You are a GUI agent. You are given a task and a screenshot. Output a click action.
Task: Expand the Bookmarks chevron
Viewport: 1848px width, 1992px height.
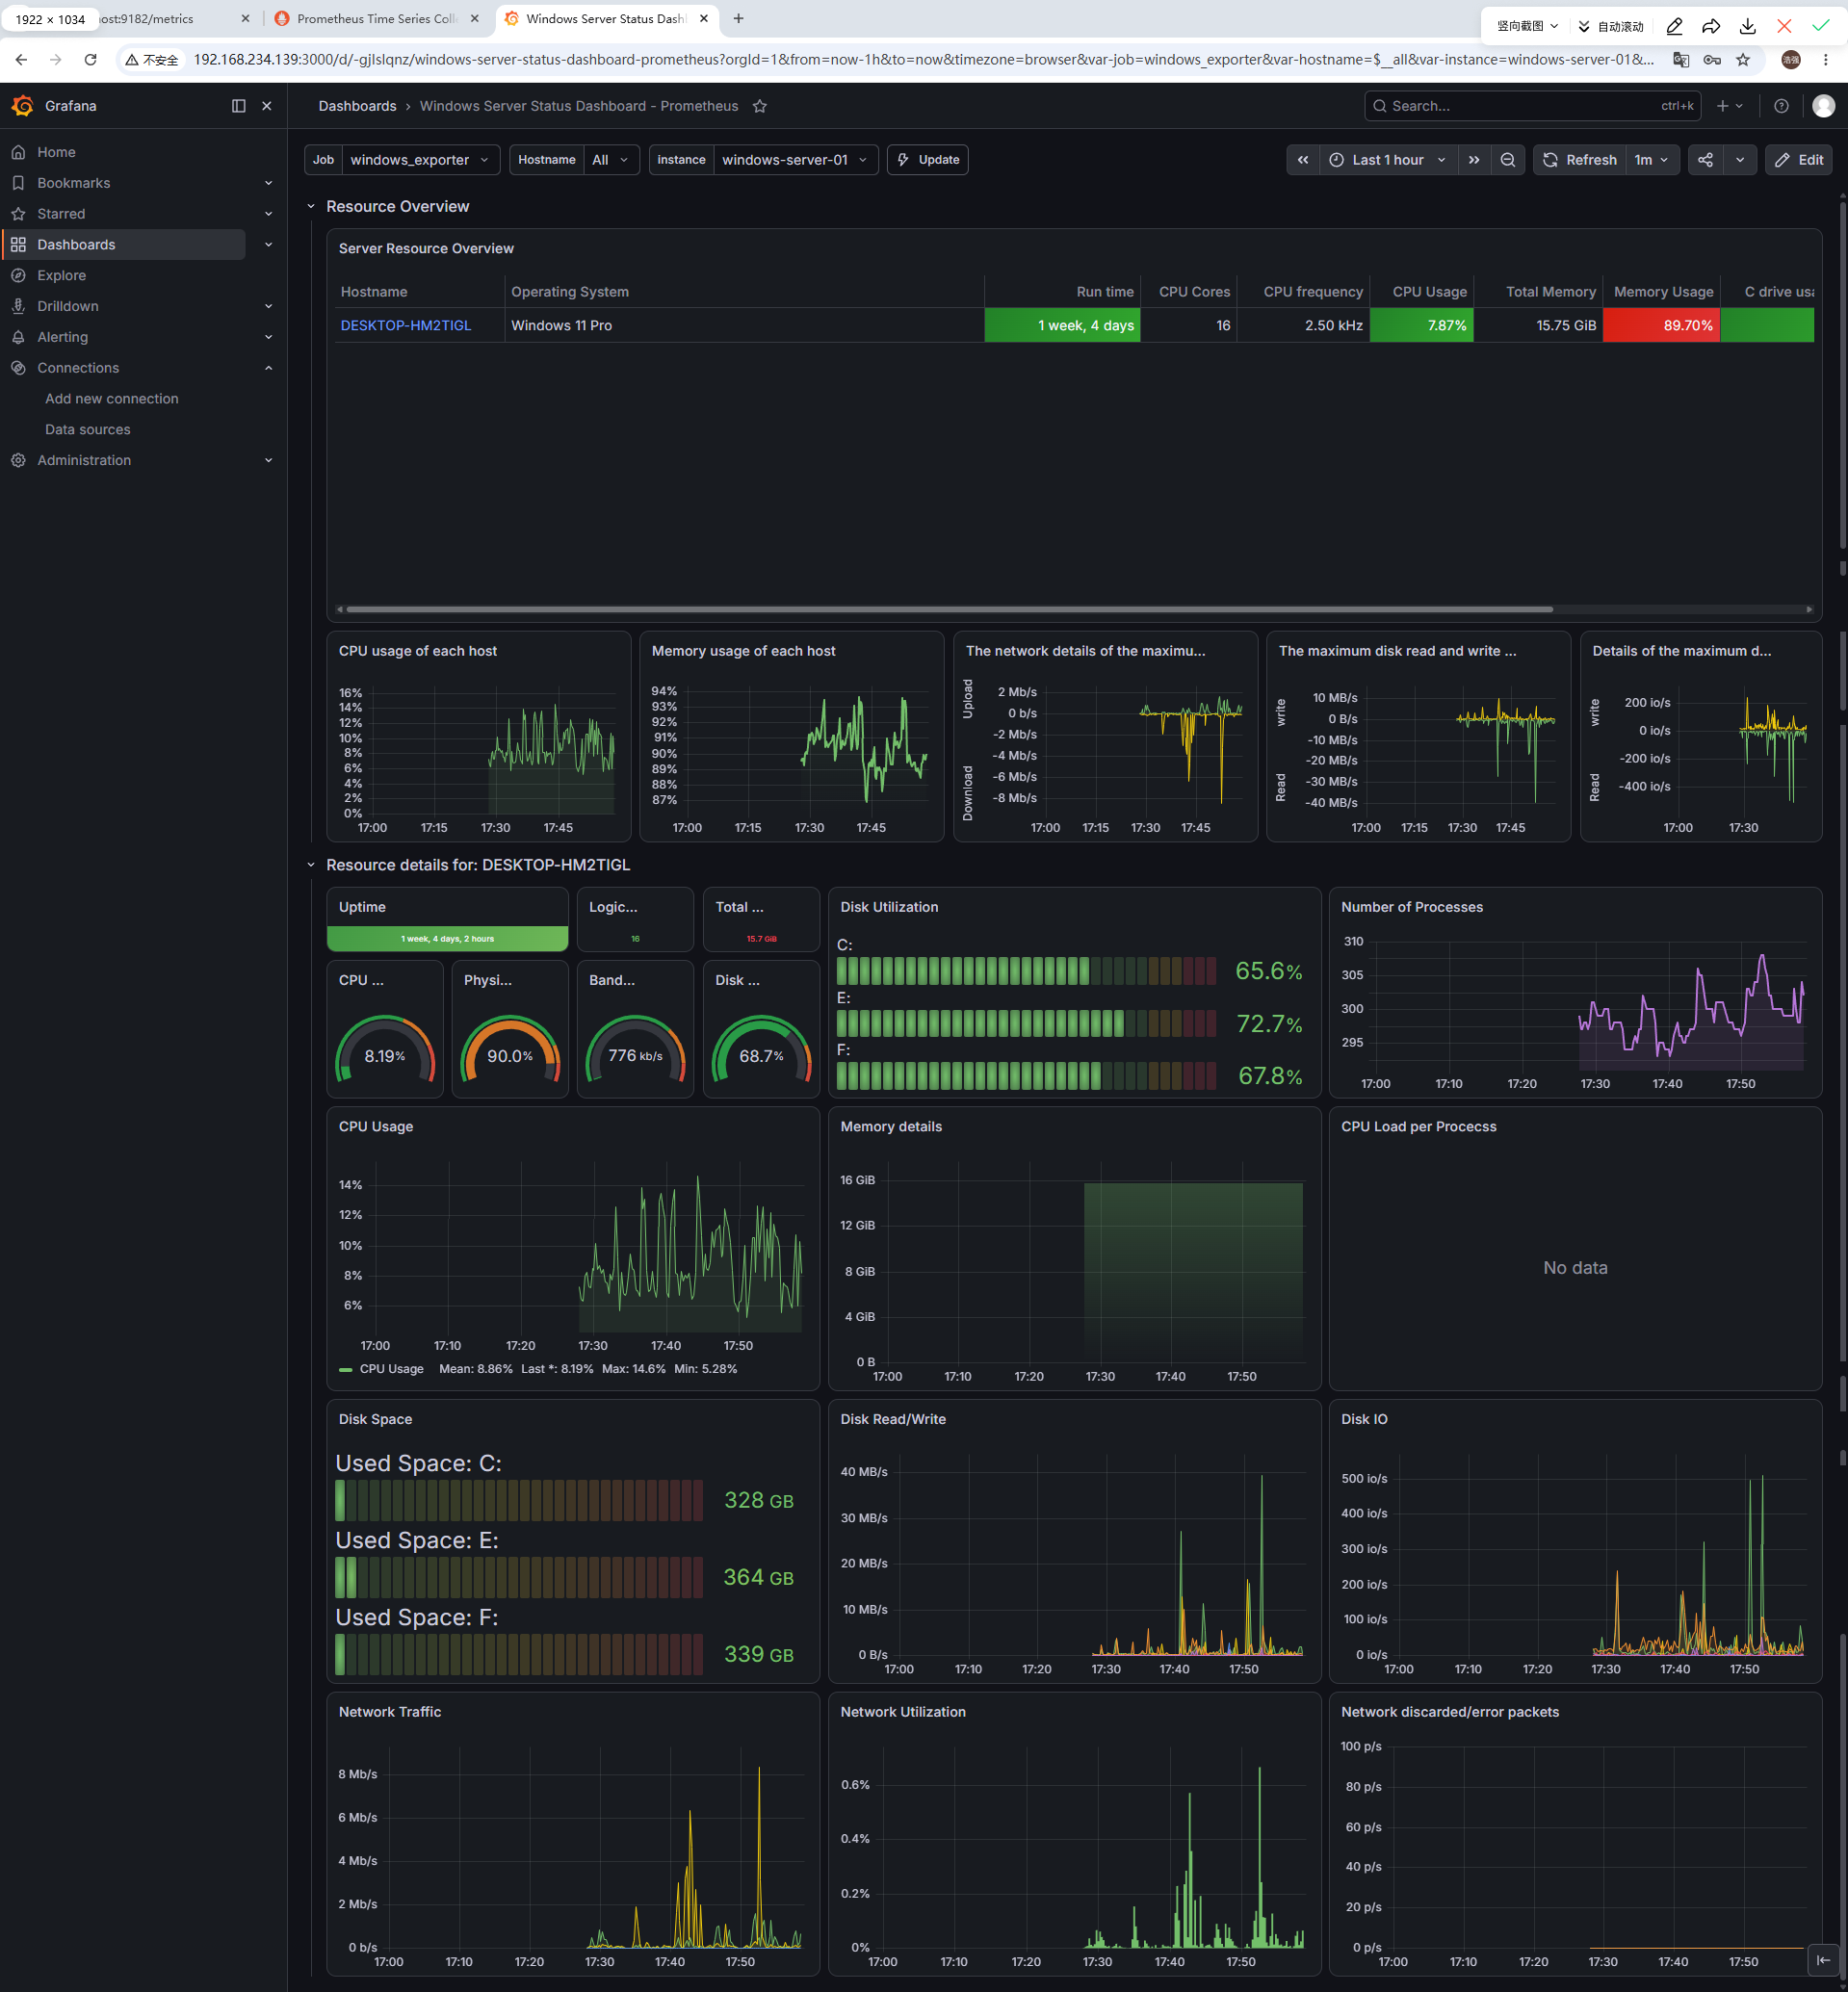pos(268,183)
